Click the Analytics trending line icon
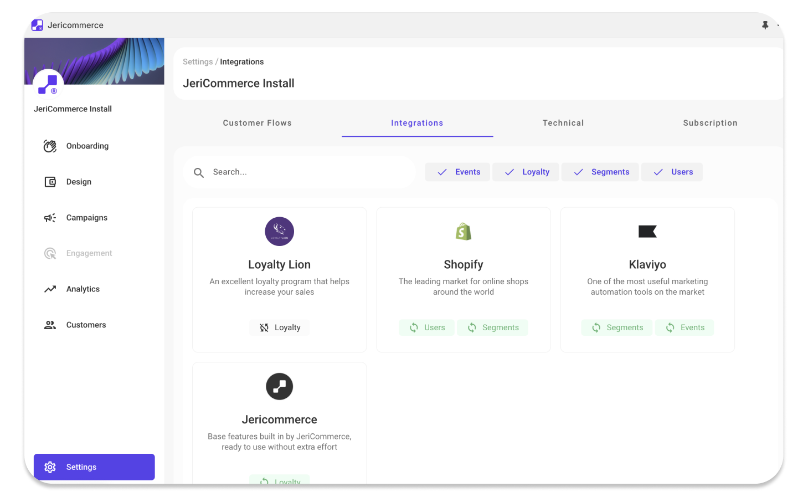Screen dimensions: 803x502 pyautogui.click(x=50, y=289)
